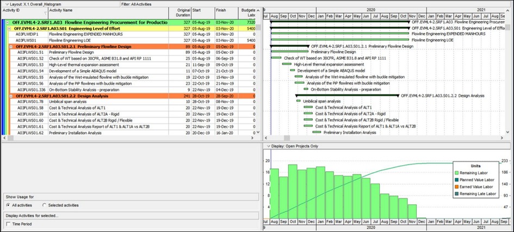
Task: Select the Flowline Engineering LOE activity row
Action: pos(129,40)
